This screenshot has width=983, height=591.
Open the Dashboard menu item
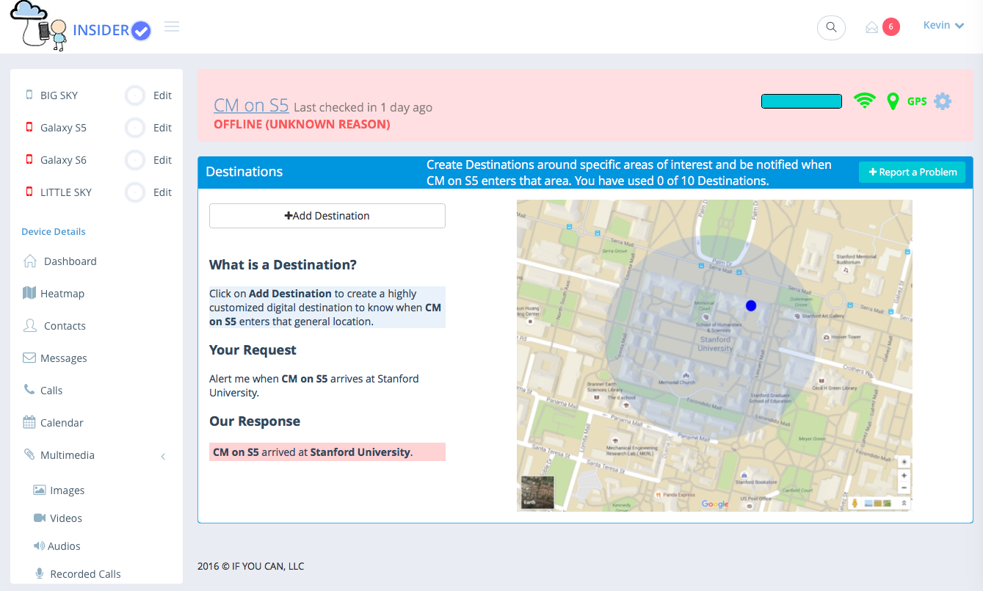[70, 261]
